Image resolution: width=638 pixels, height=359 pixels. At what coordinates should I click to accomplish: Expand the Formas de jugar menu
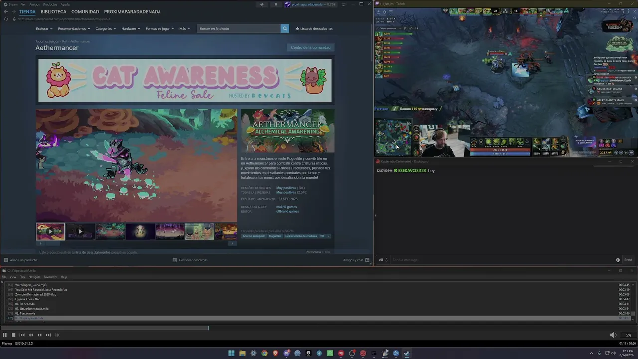pos(159,28)
